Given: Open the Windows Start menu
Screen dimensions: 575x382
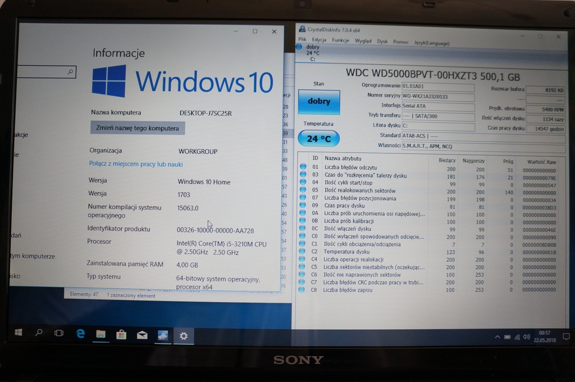Looking at the screenshot, I should [19, 333].
